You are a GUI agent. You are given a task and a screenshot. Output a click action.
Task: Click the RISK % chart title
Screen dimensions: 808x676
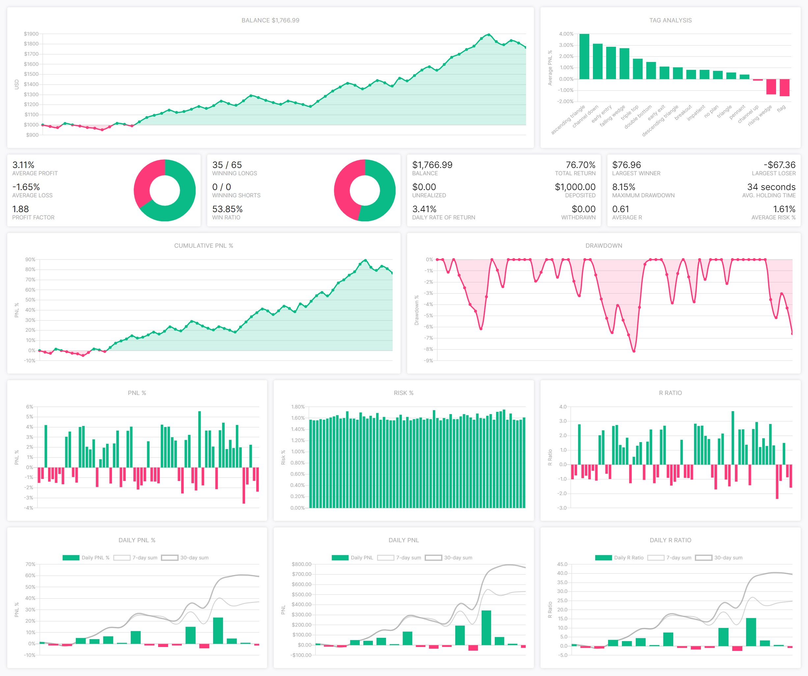pyautogui.click(x=404, y=393)
